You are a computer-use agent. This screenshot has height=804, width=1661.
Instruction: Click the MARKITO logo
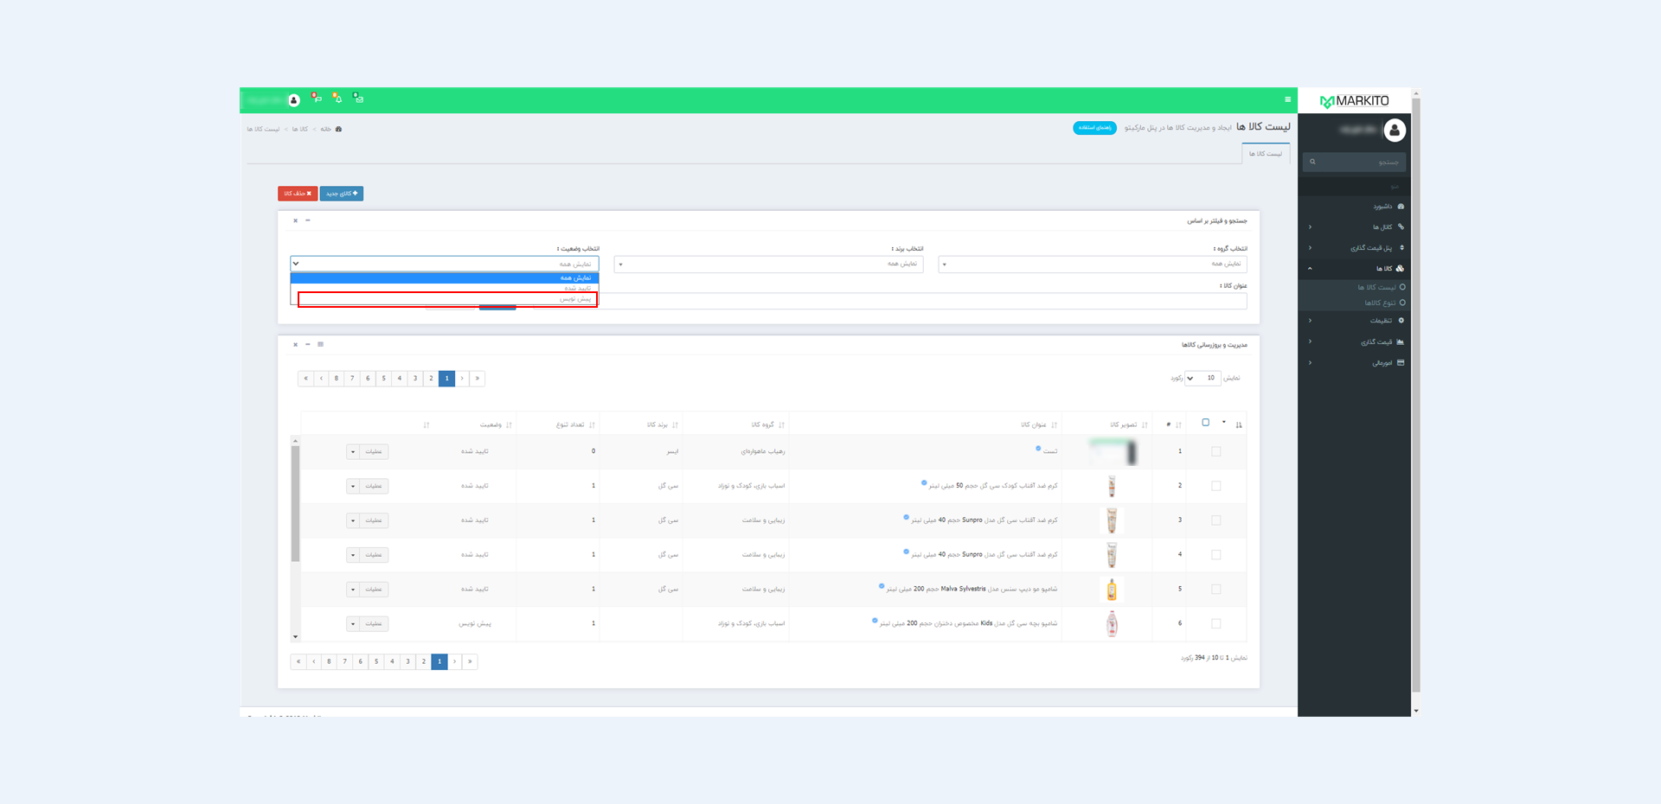1354,101
